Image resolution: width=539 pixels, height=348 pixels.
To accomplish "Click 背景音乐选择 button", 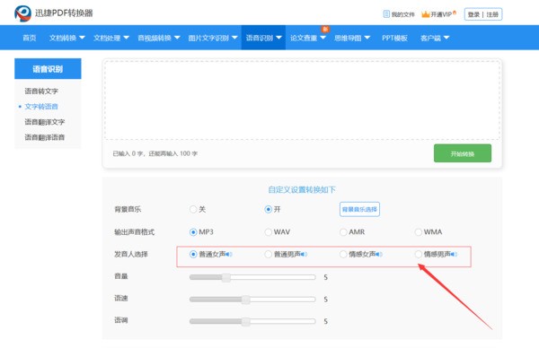I will click(359, 209).
